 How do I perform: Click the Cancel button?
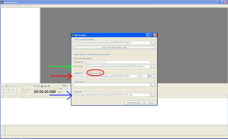[151, 102]
